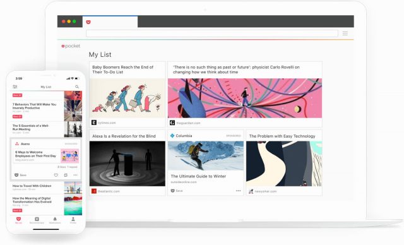
Task: Click the Guardian publisher icon
Action: pos(172,122)
